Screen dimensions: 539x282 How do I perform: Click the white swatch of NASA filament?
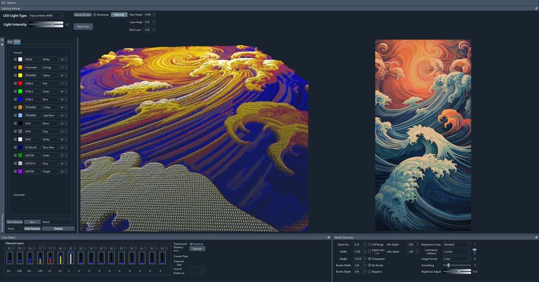(x=20, y=59)
